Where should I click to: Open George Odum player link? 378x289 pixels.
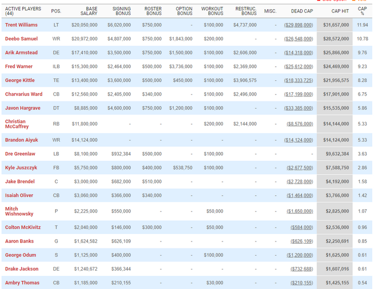coord(21,255)
